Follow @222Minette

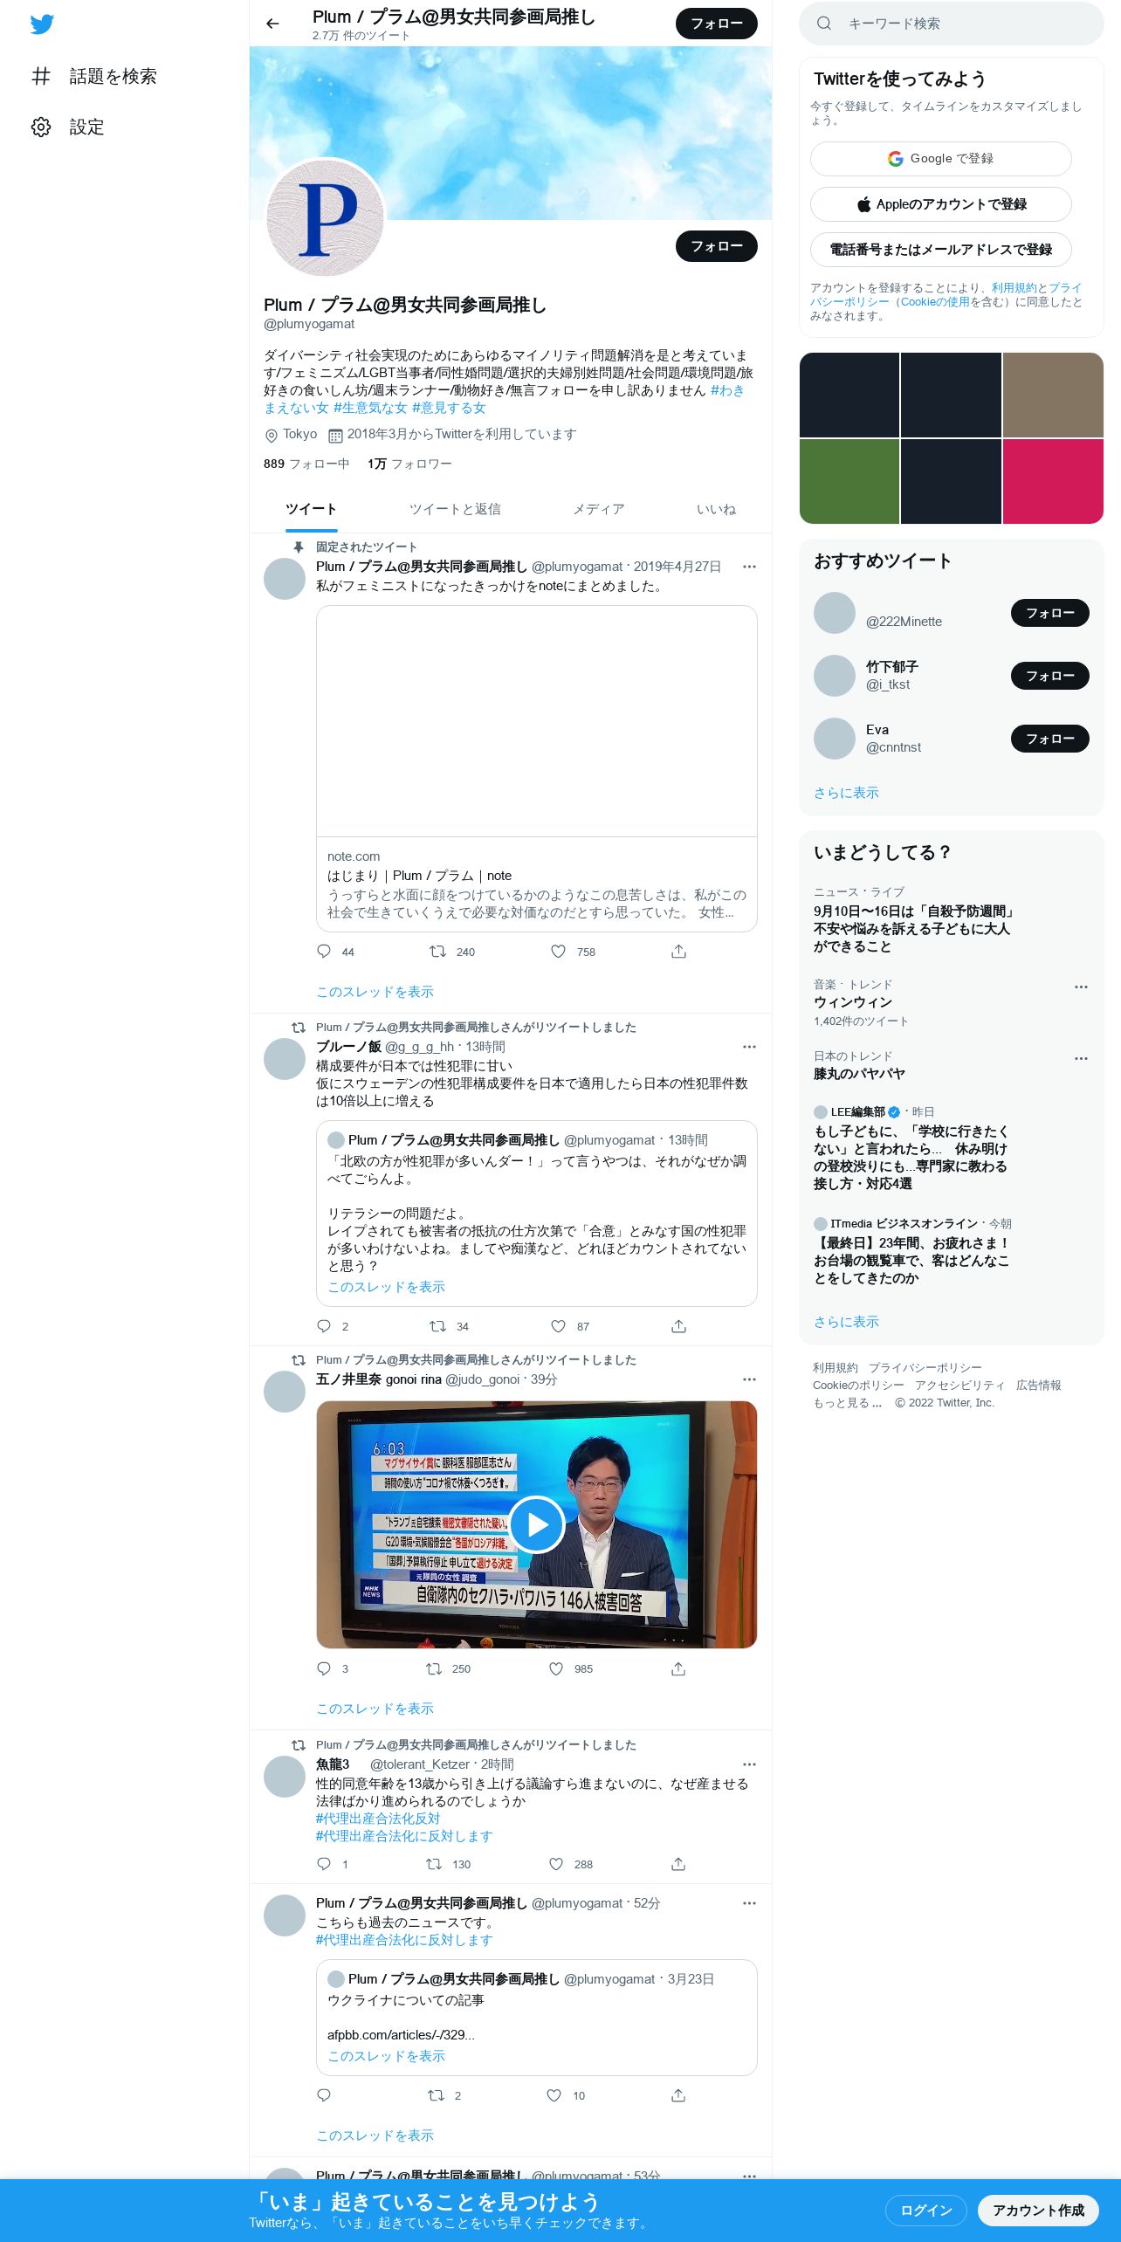(x=1049, y=613)
